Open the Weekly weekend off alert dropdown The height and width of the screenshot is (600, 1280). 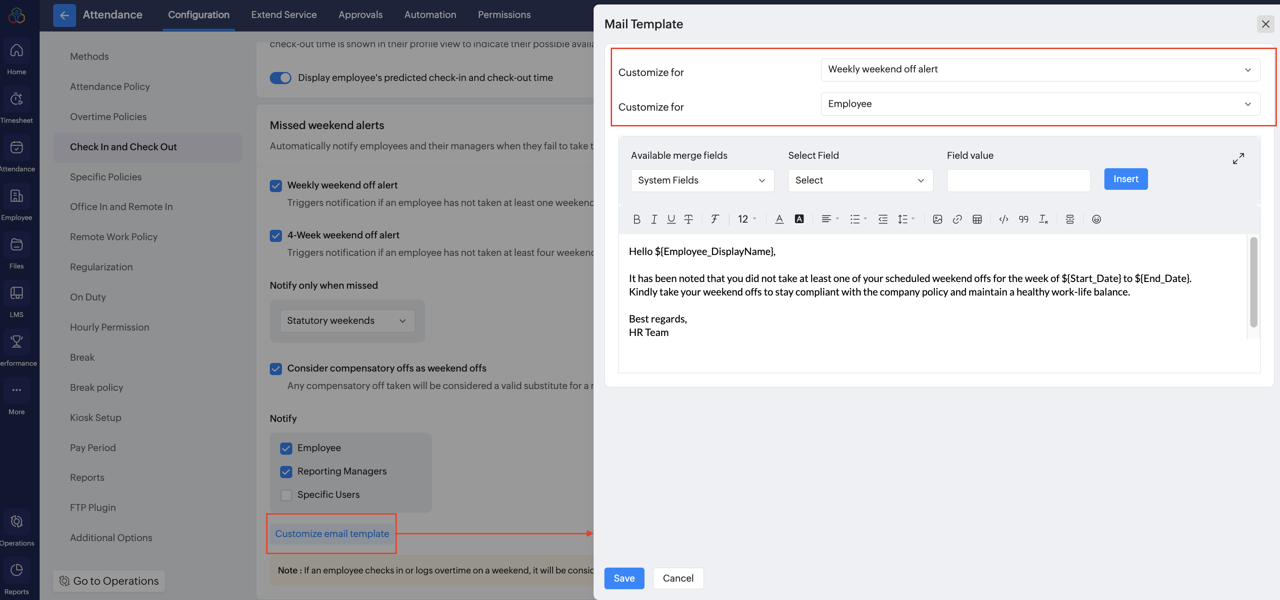[x=1040, y=69]
